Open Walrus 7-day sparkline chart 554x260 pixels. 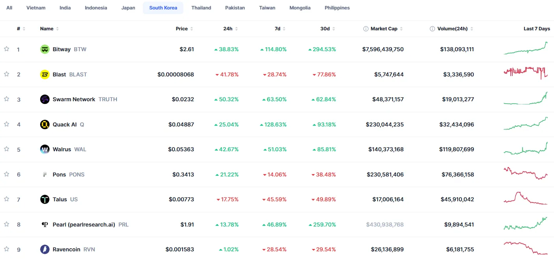click(x=526, y=148)
